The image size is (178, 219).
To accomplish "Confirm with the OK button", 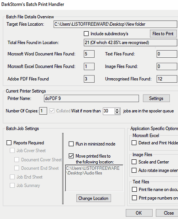I will point(139,213).
